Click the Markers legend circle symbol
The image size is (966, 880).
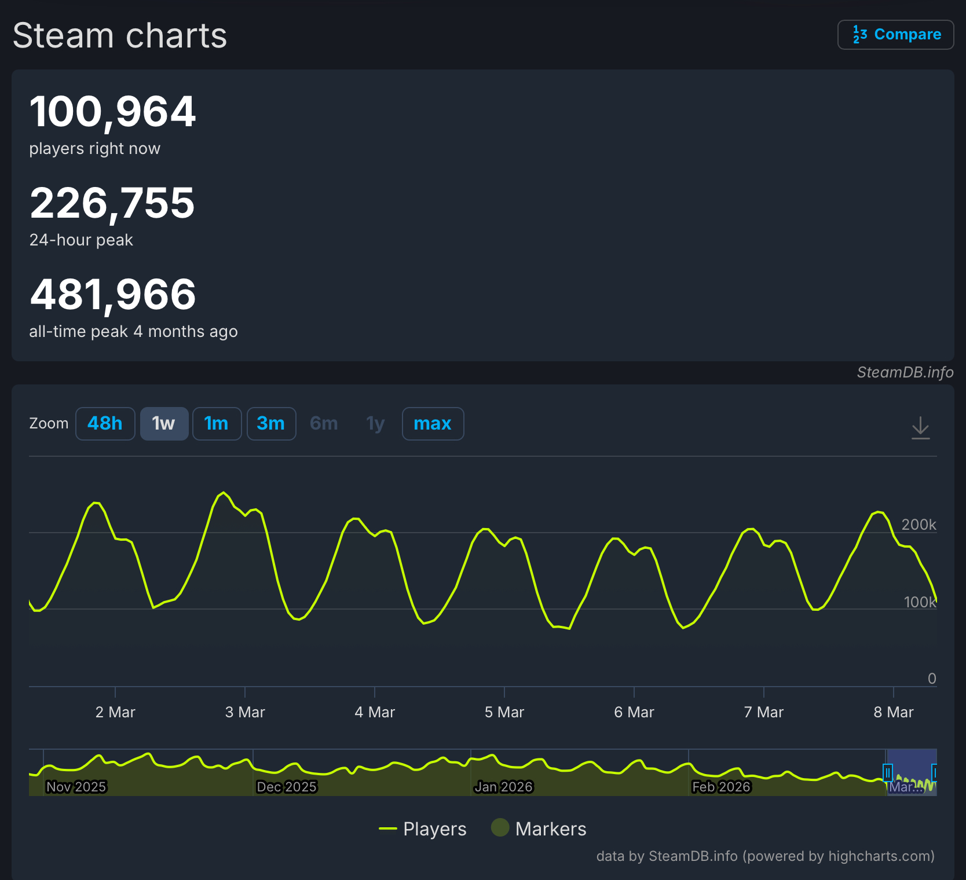pos(500,828)
